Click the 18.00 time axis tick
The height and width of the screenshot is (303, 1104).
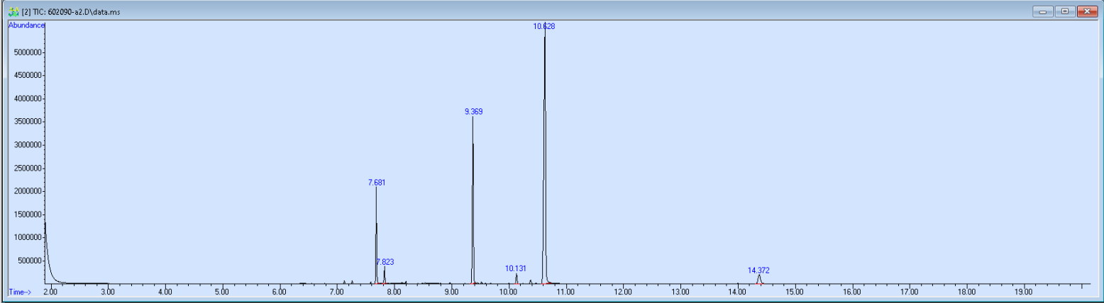coord(966,292)
